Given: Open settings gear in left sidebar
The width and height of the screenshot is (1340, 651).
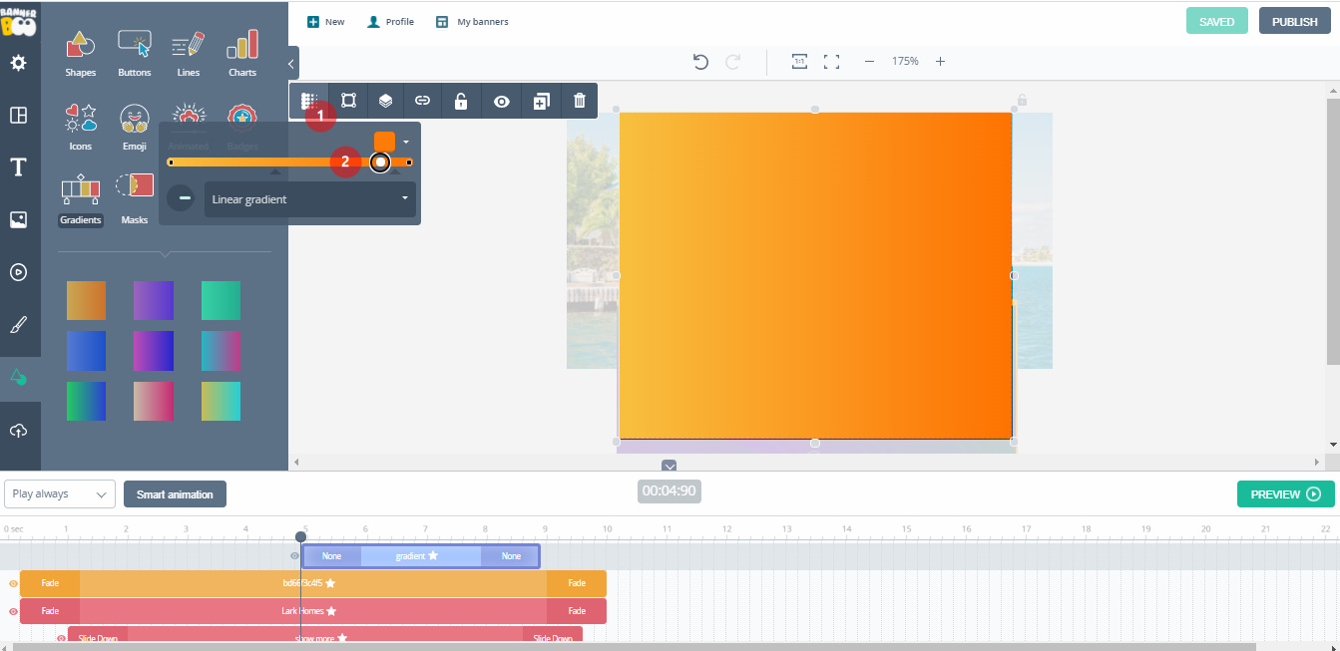Looking at the screenshot, I should 18,63.
